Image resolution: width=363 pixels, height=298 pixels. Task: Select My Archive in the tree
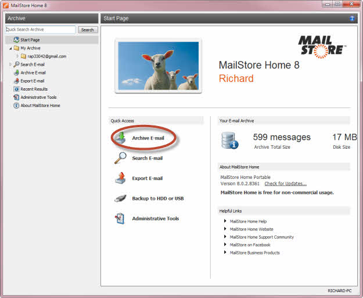(30, 48)
